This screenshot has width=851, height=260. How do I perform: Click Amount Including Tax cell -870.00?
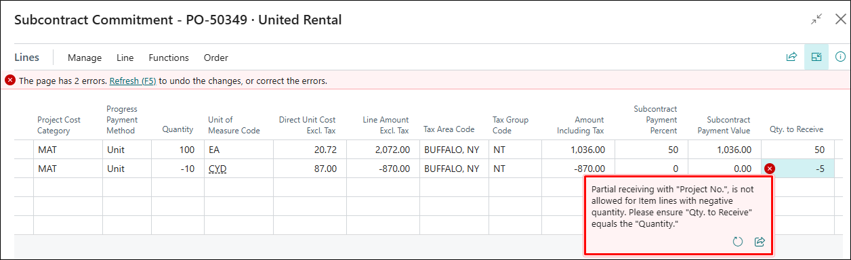(577, 169)
